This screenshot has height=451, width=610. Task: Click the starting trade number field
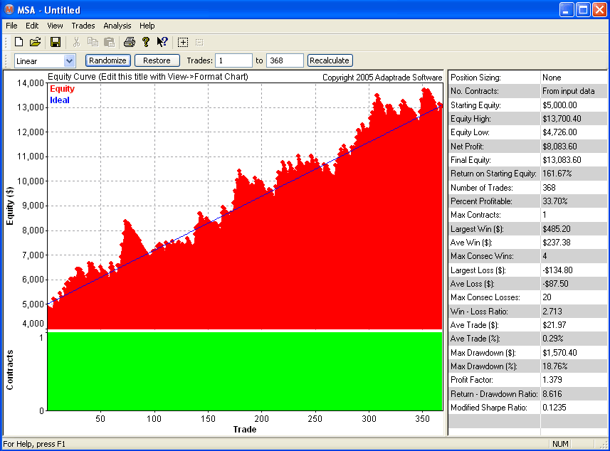[233, 61]
